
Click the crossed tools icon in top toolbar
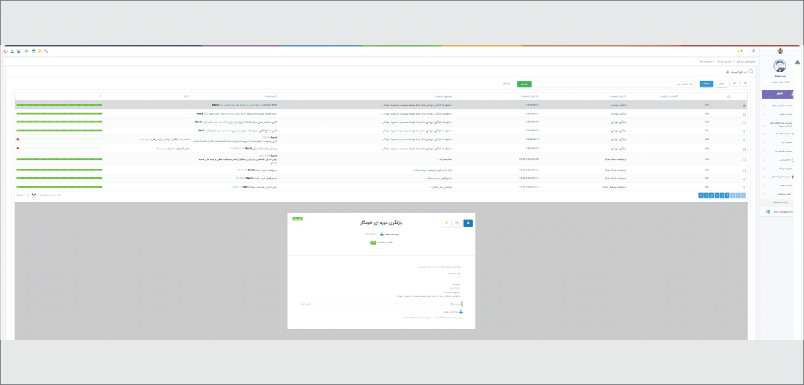46,52
